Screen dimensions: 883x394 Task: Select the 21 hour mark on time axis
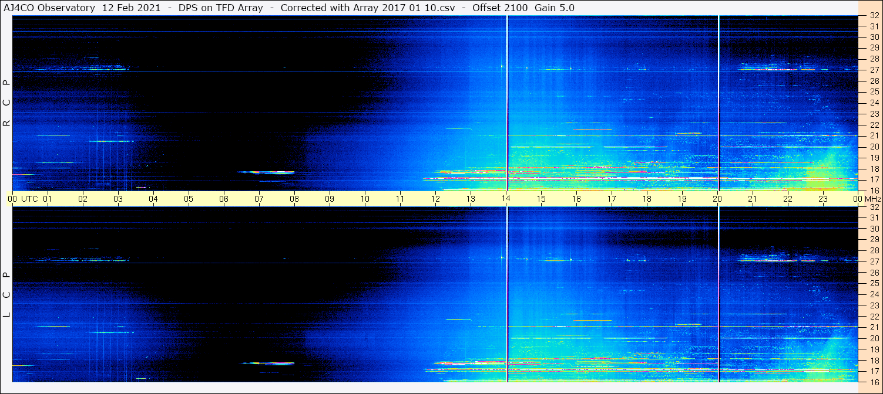[753, 199]
